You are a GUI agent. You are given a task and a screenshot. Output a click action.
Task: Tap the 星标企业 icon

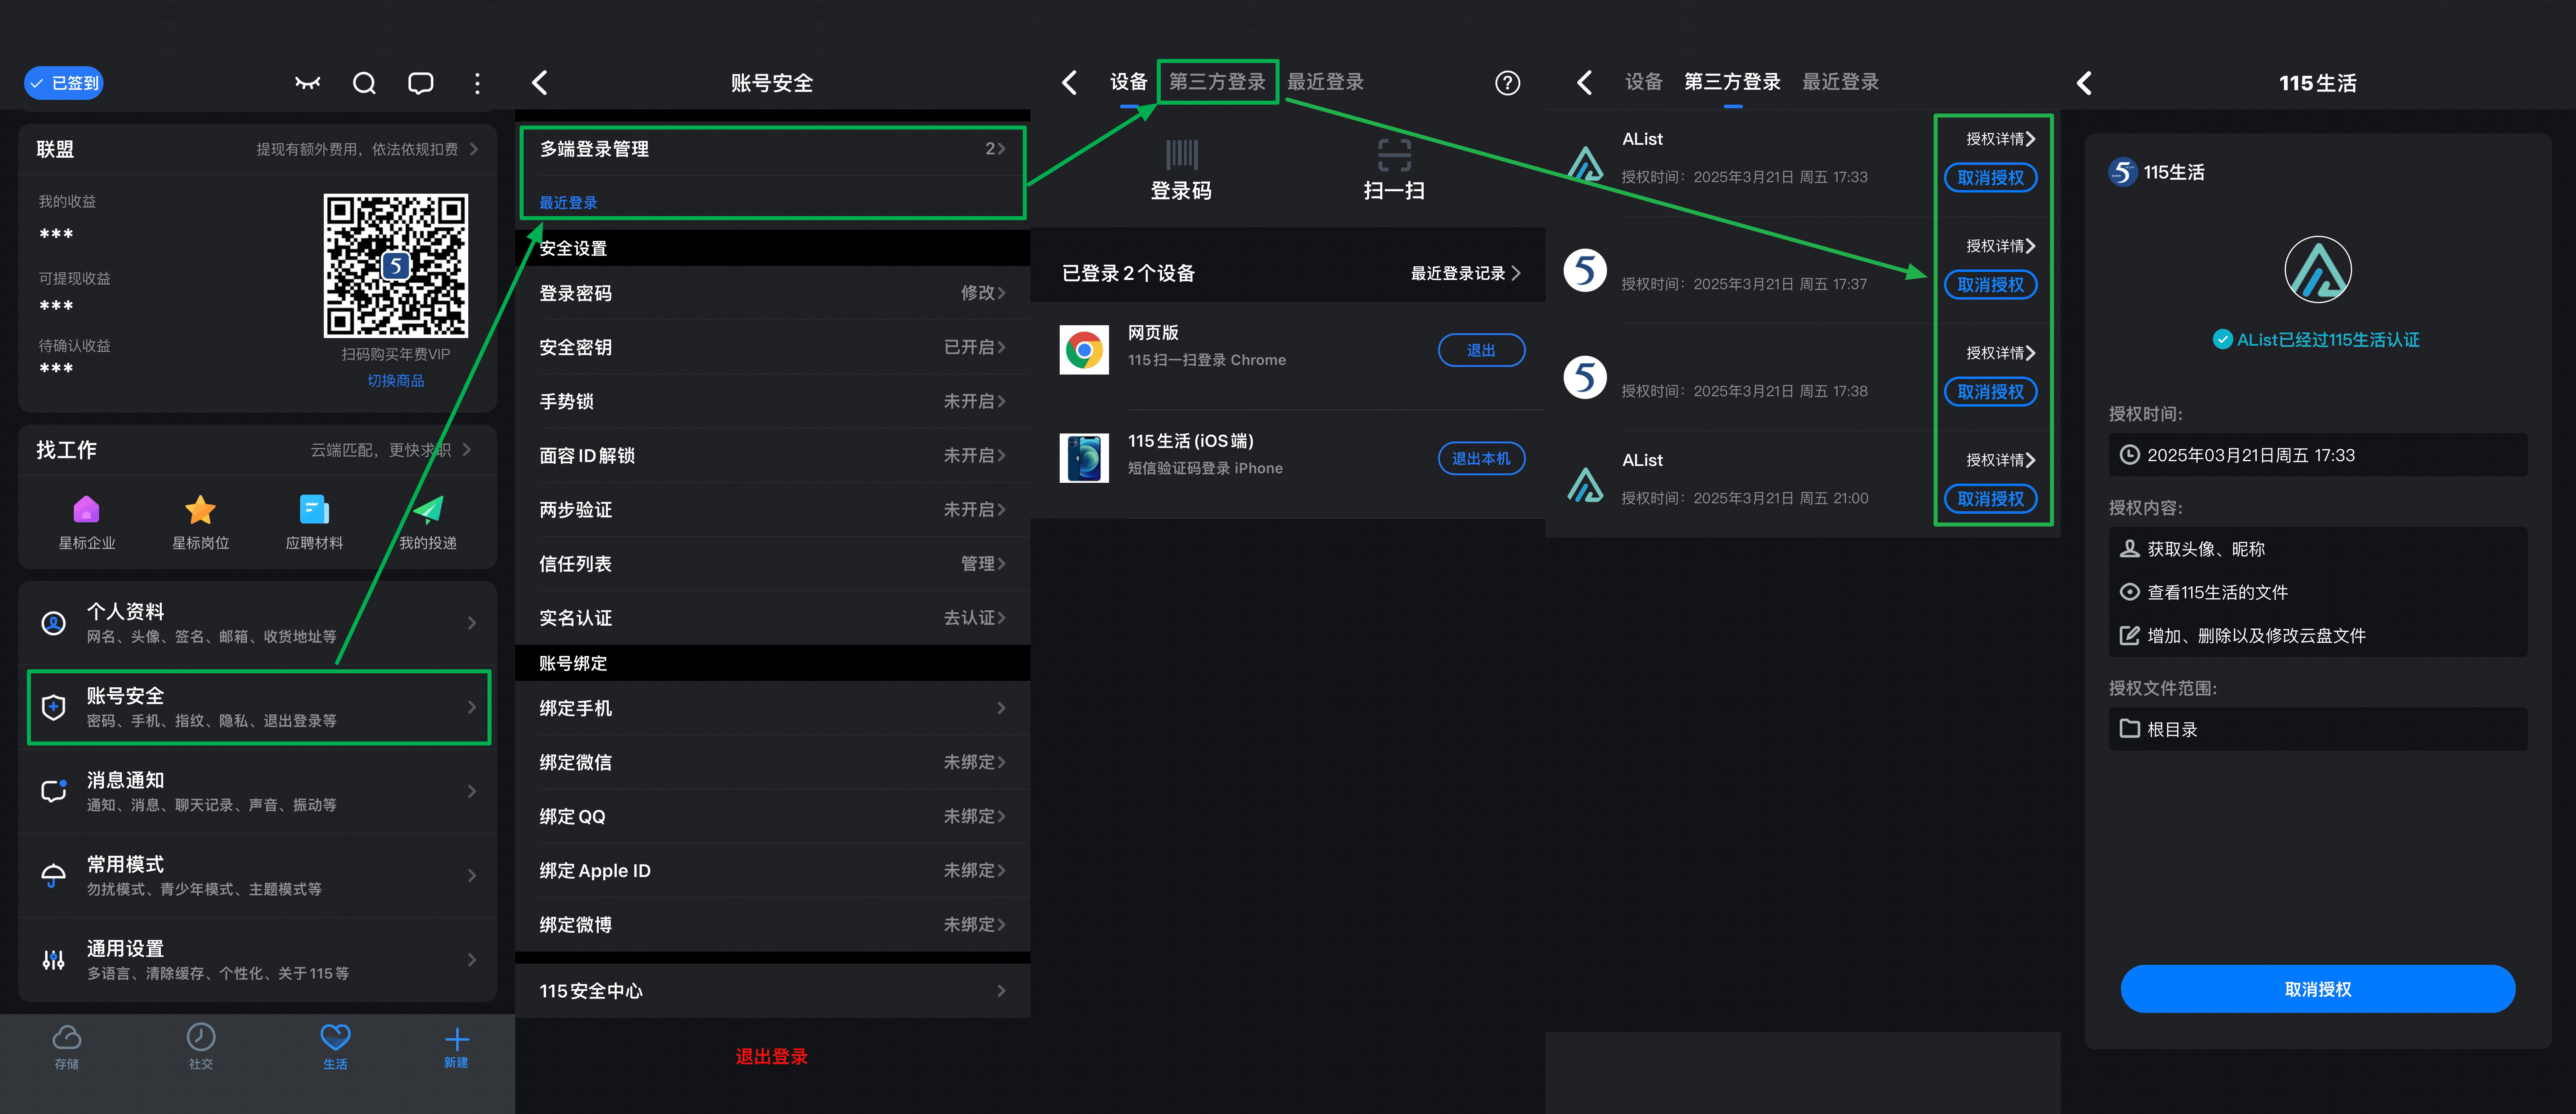[x=87, y=510]
